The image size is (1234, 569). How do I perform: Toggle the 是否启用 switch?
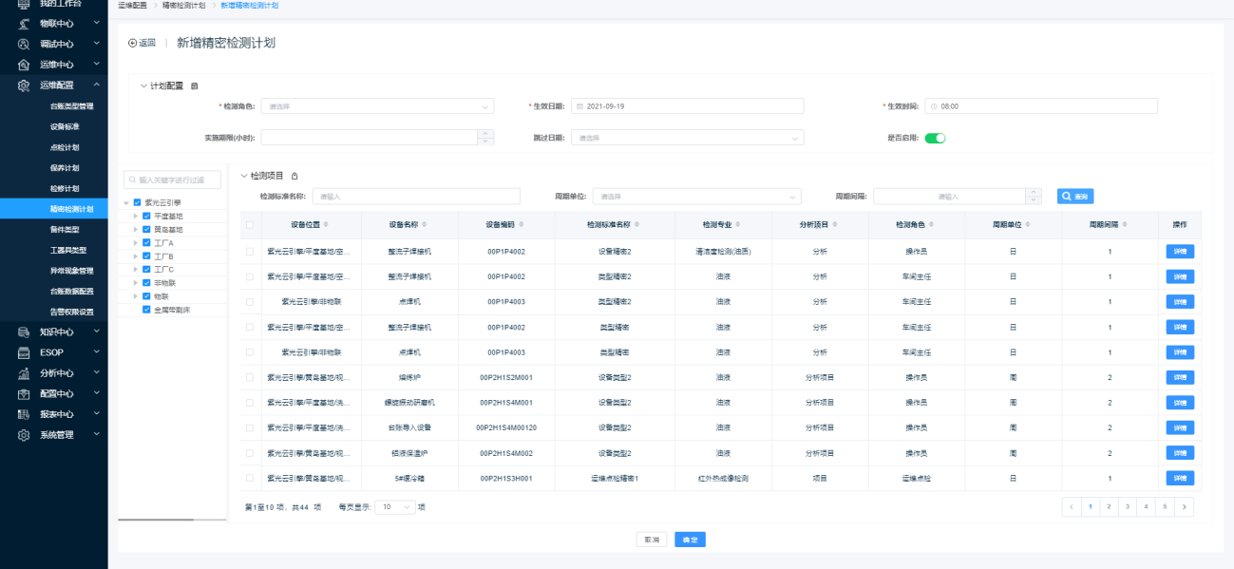click(x=935, y=138)
